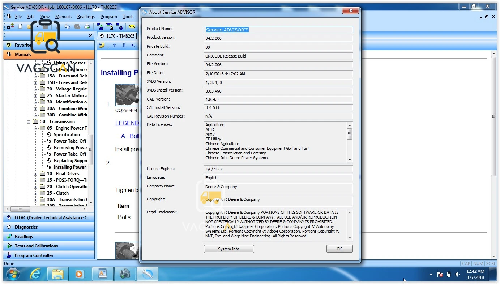Click the blue down arrow navigation icon
500x284 pixels.
pyautogui.click(x=124, y=45)
